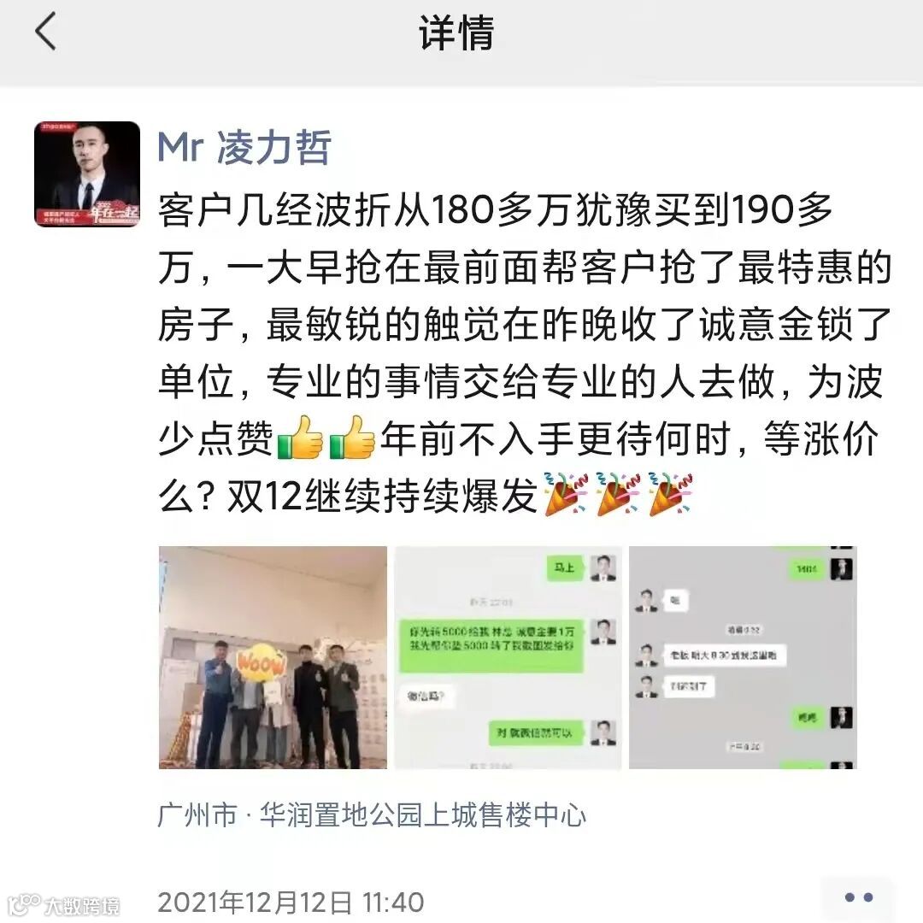This screenshot has height=923, width=923.
Task: Open the group photo thumbnail with WOOW sticker
Action: point(273,657)
